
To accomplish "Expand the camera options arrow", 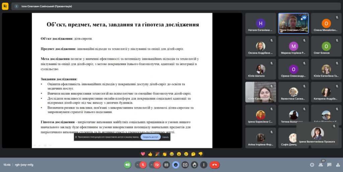I will 151,165.
